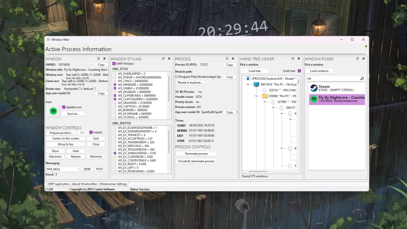Close the HWND Tree Viewer panel
This screenshot has height=229, width=407.
[x=298, y=59]
